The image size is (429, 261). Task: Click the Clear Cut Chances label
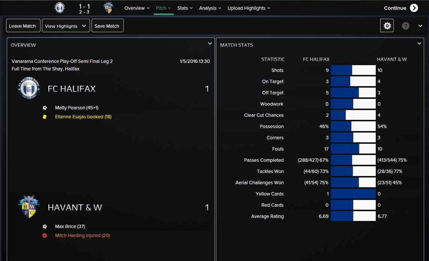(x=264, y=115)
